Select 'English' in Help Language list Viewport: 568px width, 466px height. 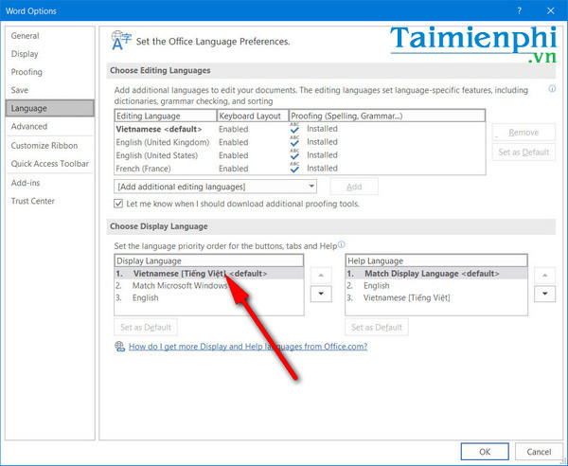436,285
